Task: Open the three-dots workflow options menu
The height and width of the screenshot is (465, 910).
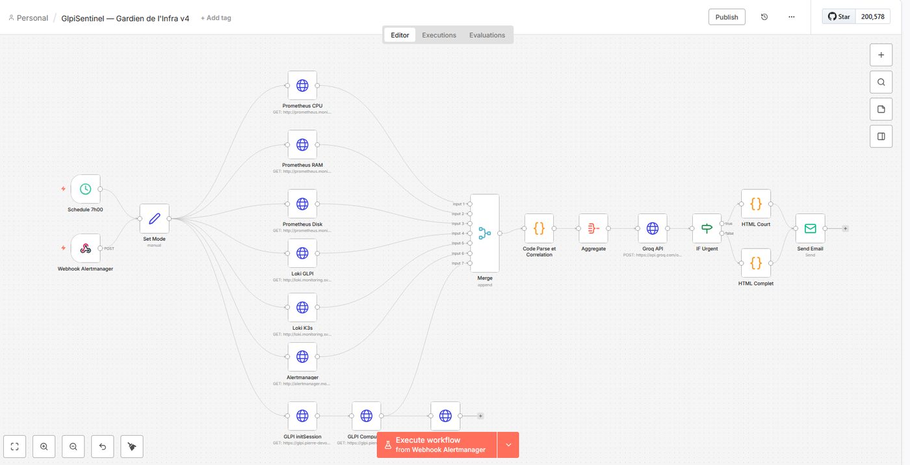Action: [x=791, y=17]
